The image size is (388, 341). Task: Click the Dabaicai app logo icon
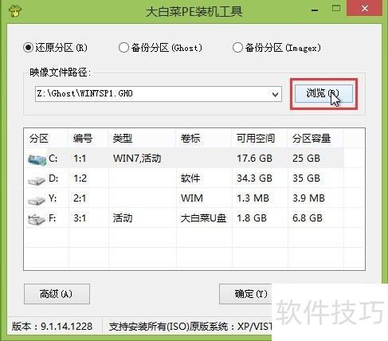(x=15, y=10)
